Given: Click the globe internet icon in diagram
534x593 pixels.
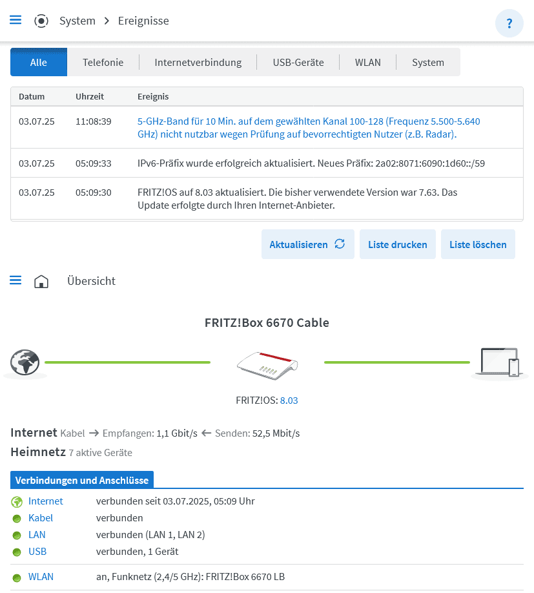Looking at the screenshot, I should point(25,362).
